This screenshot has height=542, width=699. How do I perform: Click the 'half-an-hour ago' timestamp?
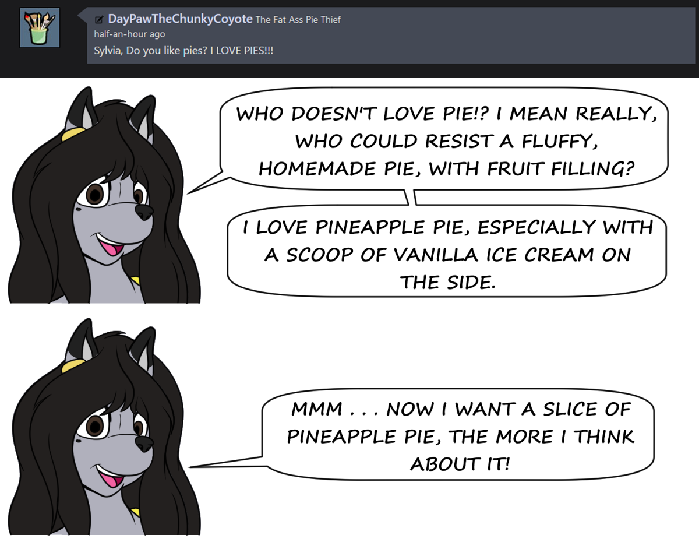click(x=129, y=34)
